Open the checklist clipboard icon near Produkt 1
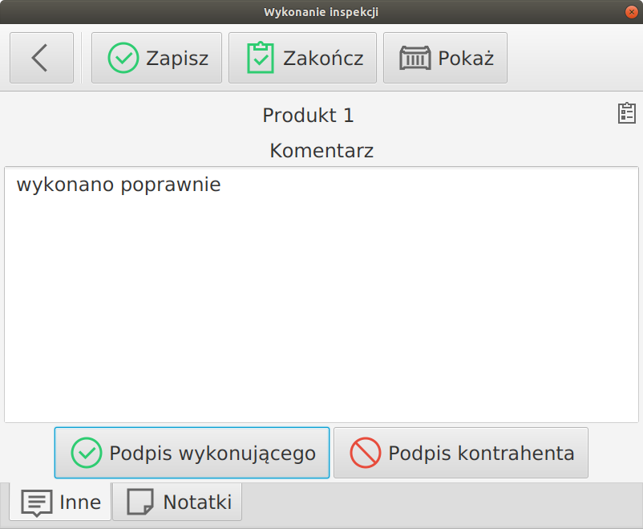Image resolution: width=643 pixels, height=529 pixels. click(x=626, y=113)
